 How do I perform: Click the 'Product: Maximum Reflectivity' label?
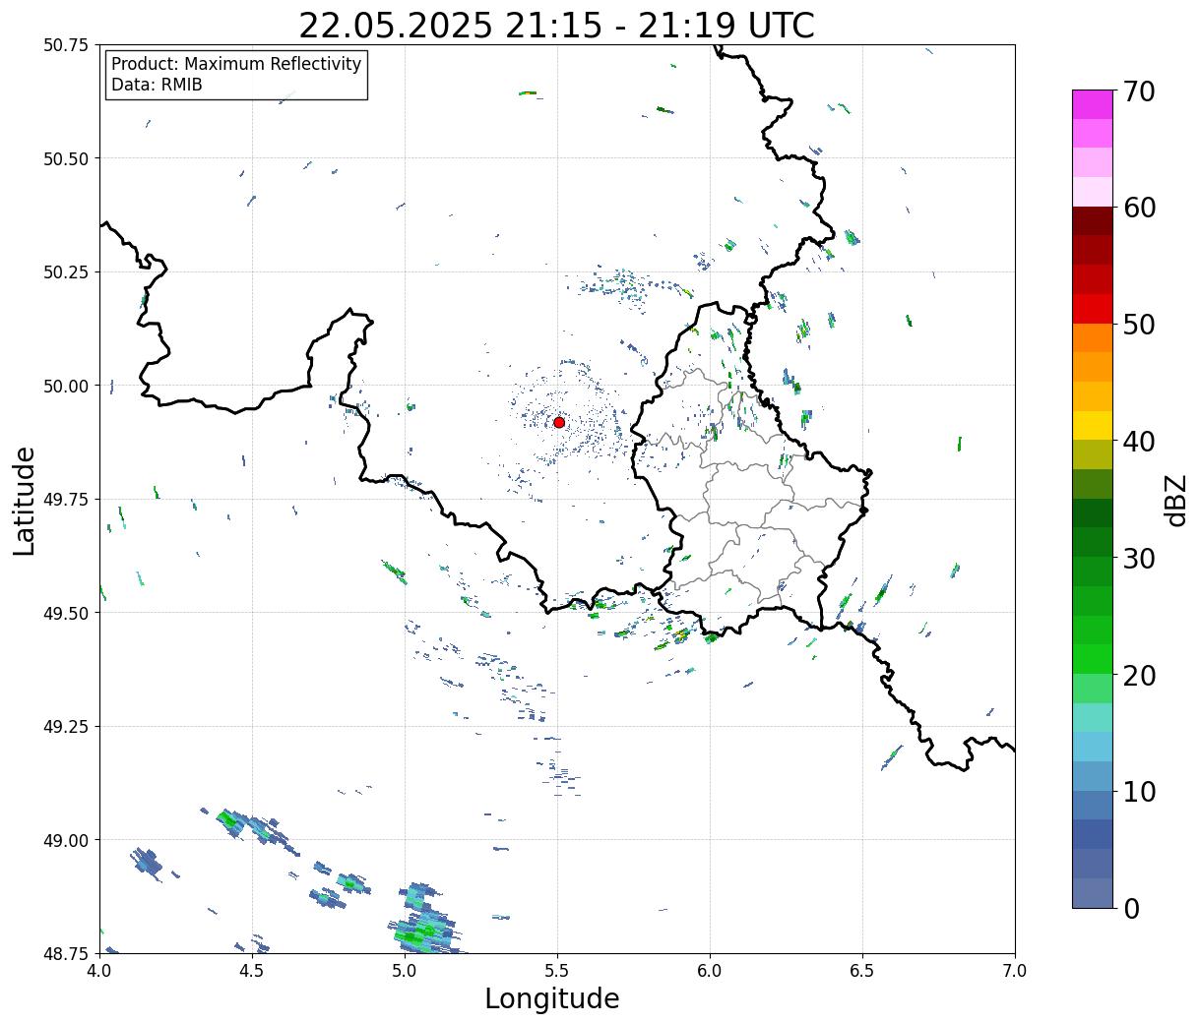click(236, 64)
